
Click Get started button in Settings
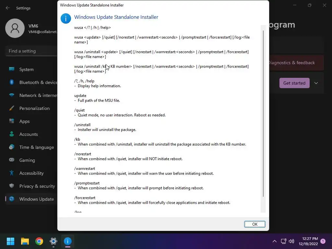point(294,83)
